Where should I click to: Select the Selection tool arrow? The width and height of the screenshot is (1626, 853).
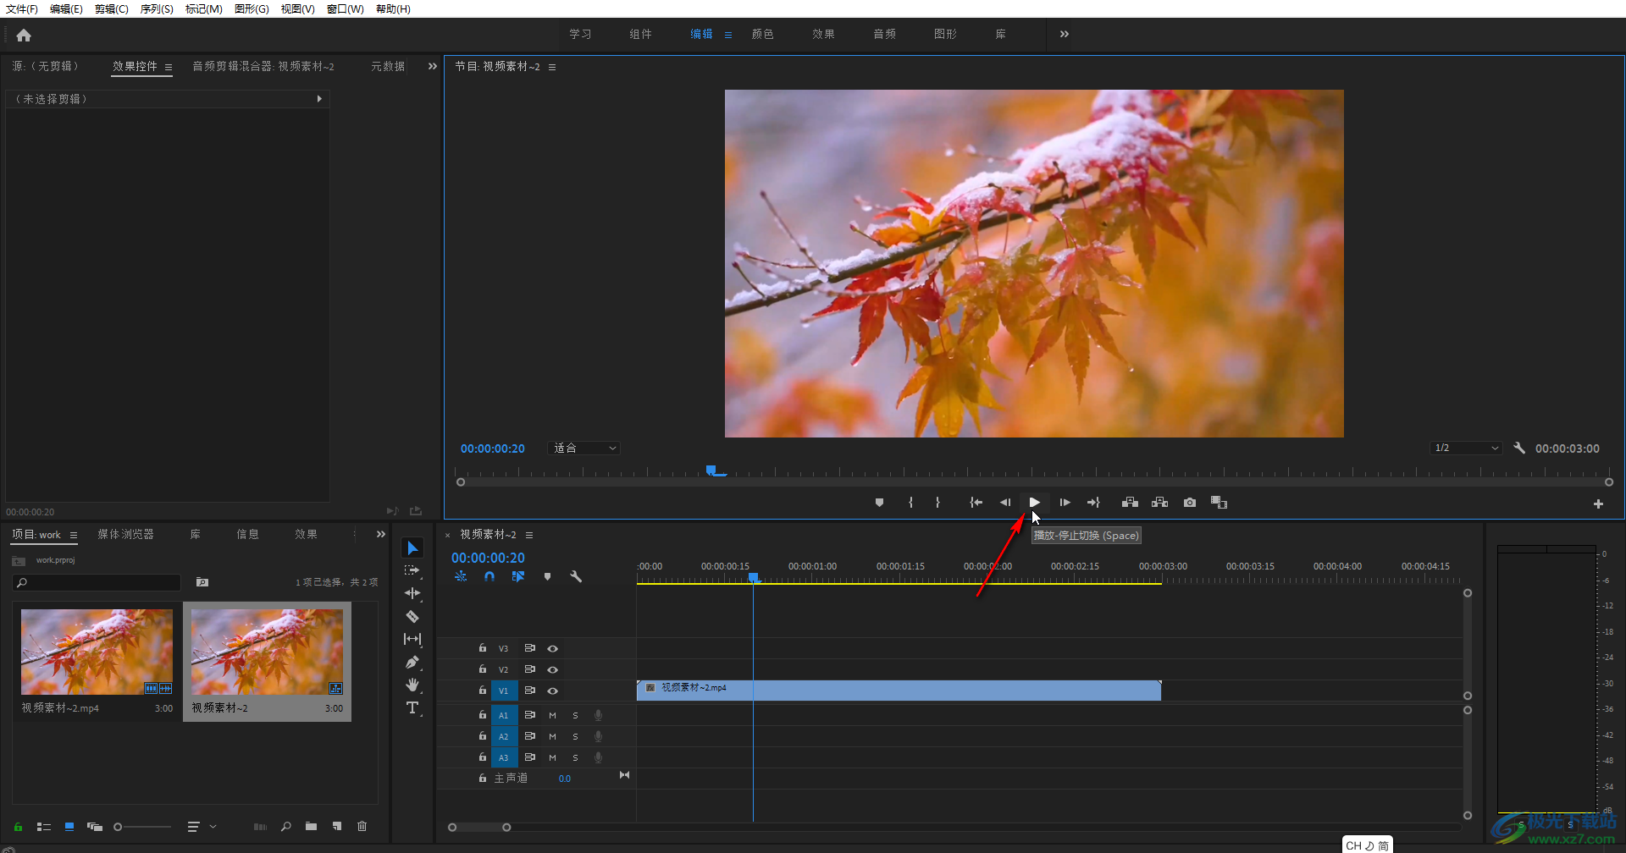click(412, 548)
